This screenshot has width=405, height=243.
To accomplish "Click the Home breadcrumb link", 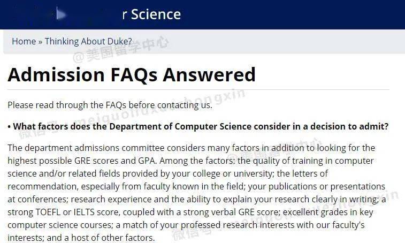I will [x=24, y=41].
